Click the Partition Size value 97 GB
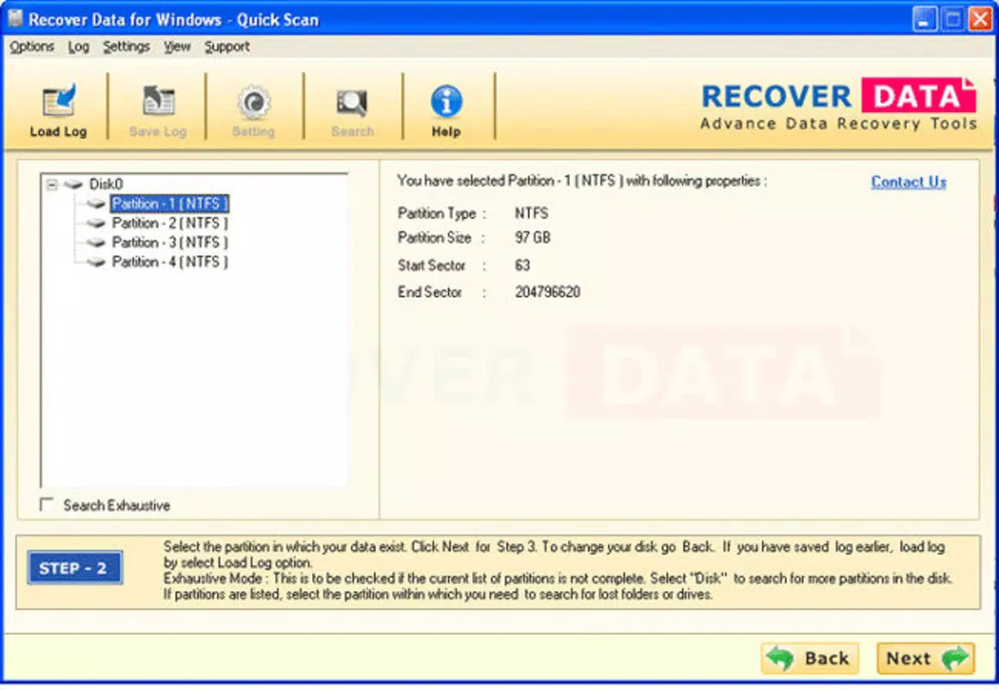Viewport: 999px width, 690px height. tap(533, 238)
